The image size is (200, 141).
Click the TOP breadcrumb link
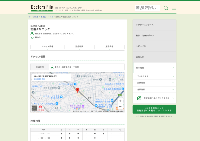click(29, 17)
